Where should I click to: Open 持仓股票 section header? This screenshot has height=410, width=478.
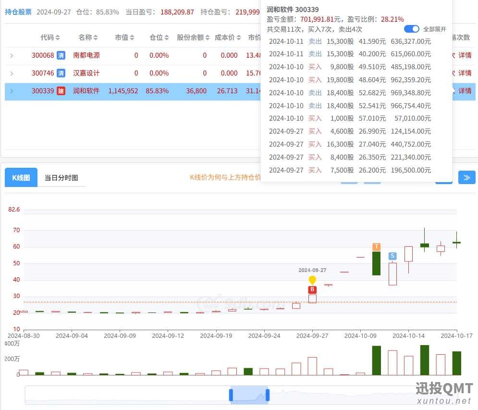(x=18, y=12)
